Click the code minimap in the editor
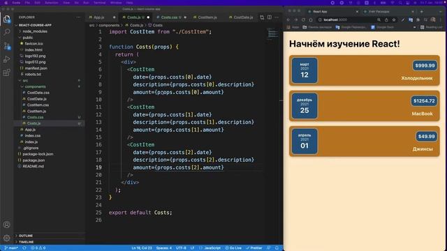Image resolution: width=447 pixels, height=251 pixels. click(x=273, y=34)
